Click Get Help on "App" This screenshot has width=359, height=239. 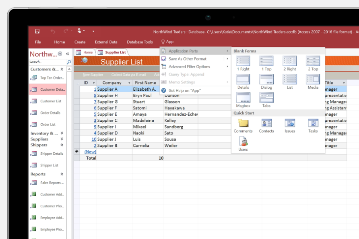tap(195, 91)
